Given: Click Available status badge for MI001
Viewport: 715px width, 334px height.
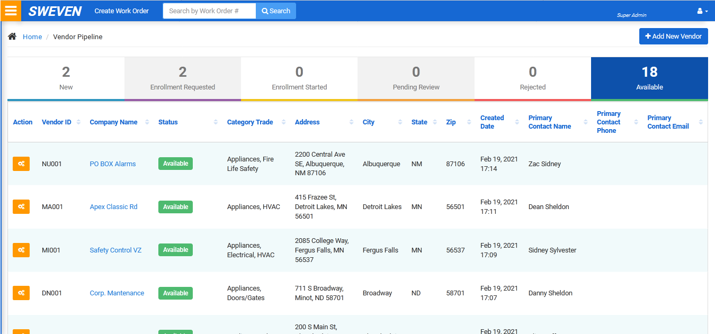Looking at the screenshot, I should [175, 250].
